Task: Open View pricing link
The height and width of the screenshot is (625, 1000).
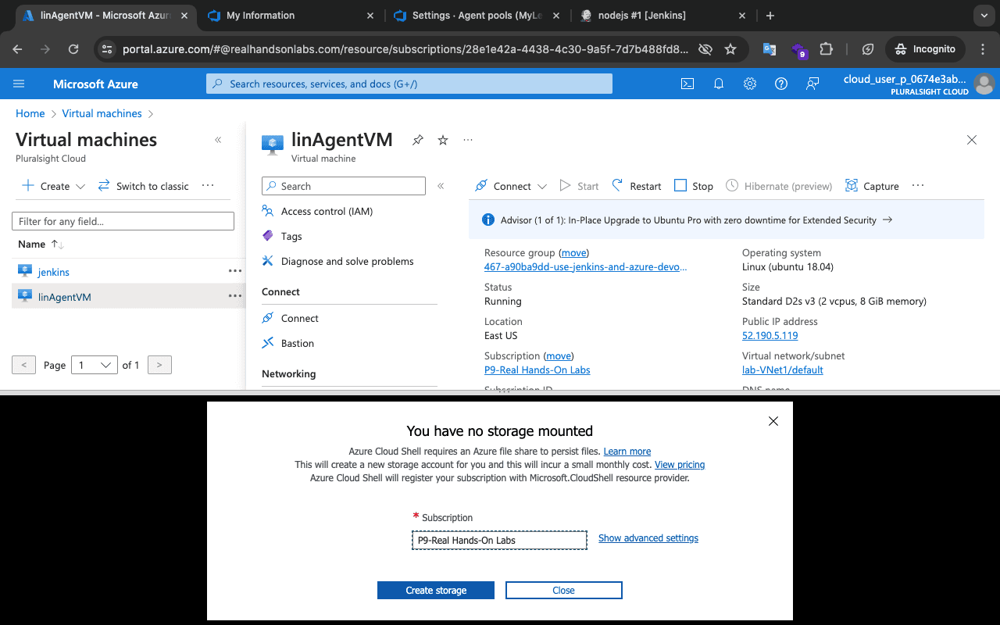Action: pos(680,465)
